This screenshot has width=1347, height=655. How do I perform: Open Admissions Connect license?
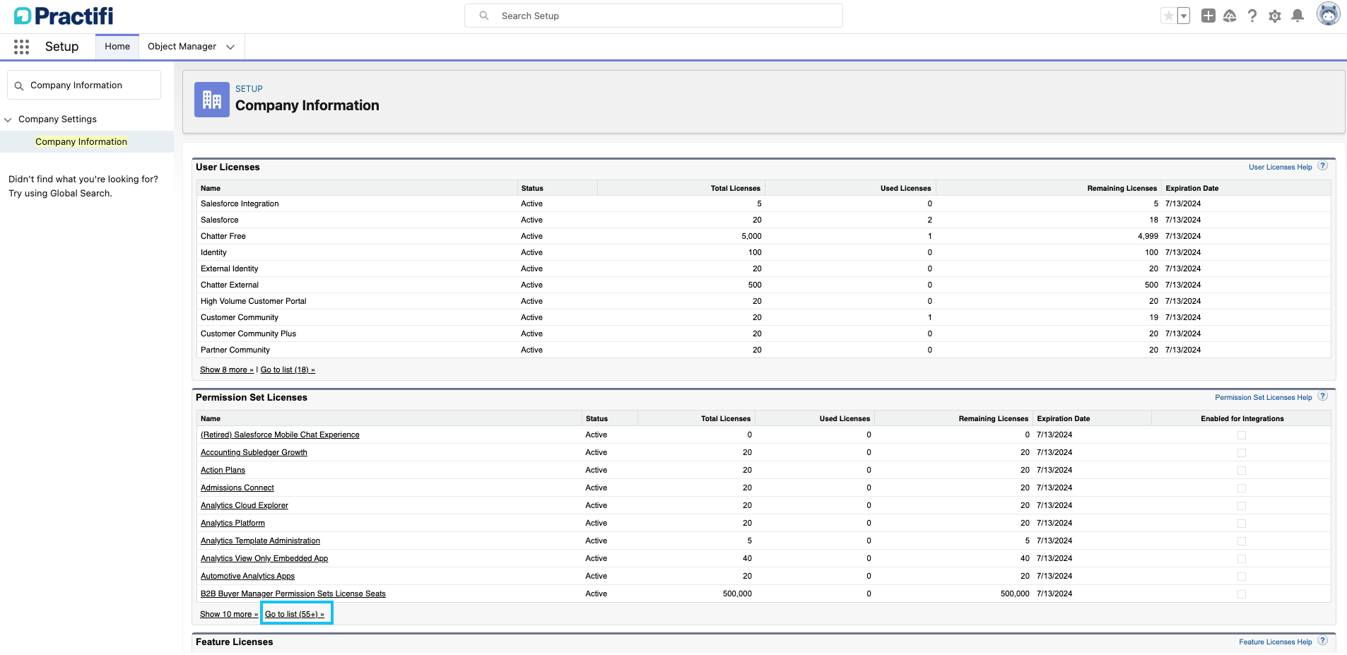237,488
